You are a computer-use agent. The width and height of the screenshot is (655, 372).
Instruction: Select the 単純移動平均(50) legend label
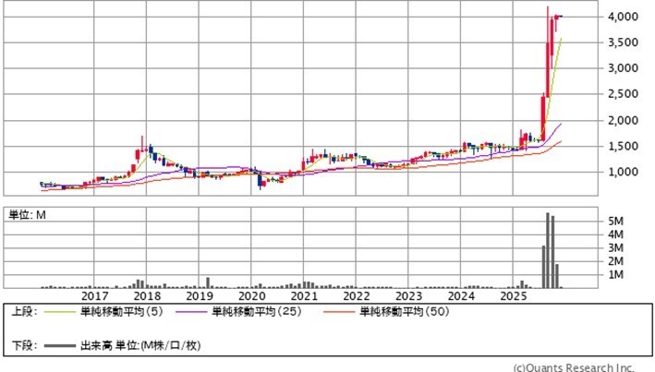click(406, 312)
